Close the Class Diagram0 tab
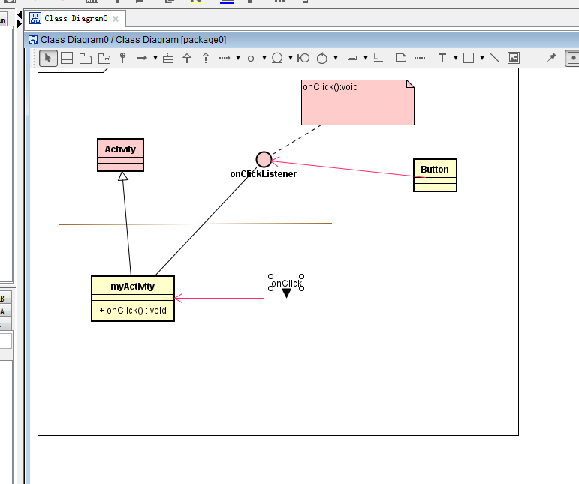This screenshot has width=579, height=484. click(116, 18)
